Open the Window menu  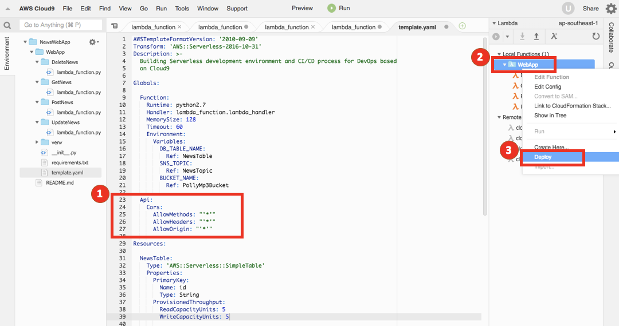coord(207,8)
